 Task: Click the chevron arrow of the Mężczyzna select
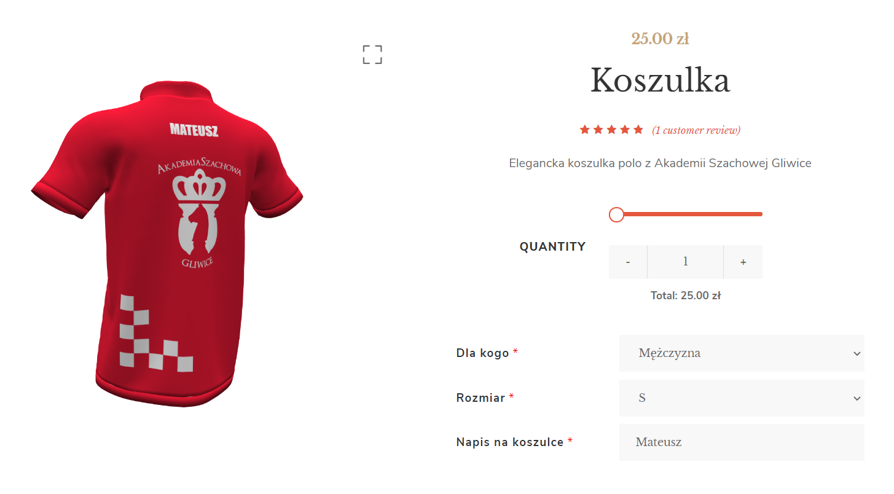[x=857, y=353]
